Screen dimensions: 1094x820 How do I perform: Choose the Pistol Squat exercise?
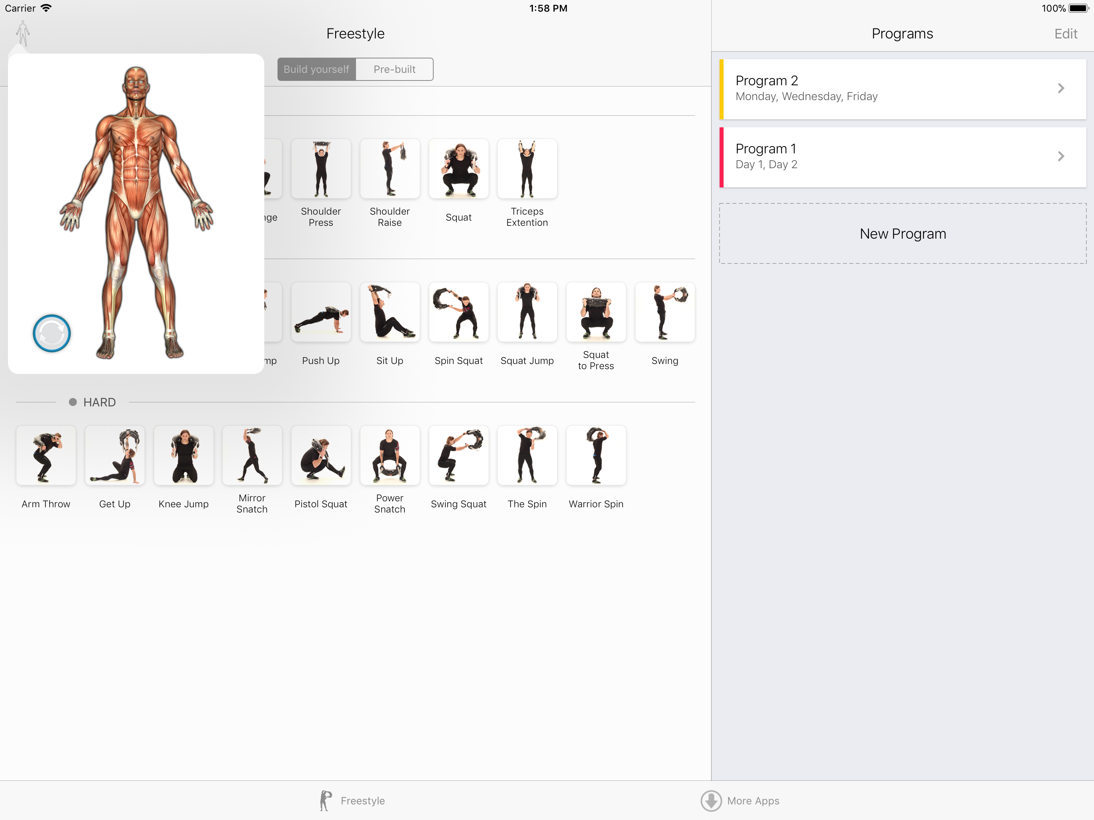coord(320,456)
